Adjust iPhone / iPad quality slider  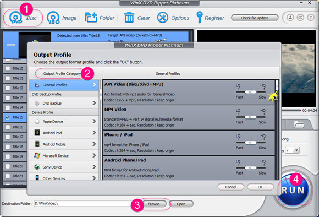point(251,143)
